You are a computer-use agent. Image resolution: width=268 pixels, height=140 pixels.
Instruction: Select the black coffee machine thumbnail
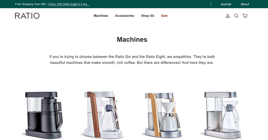(x=43, y=115)
